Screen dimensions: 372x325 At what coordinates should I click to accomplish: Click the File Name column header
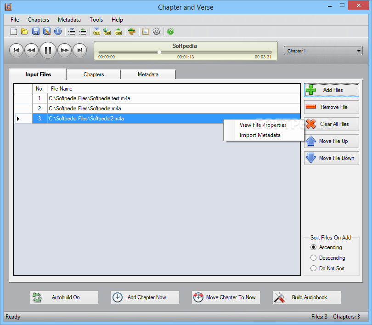174,89
